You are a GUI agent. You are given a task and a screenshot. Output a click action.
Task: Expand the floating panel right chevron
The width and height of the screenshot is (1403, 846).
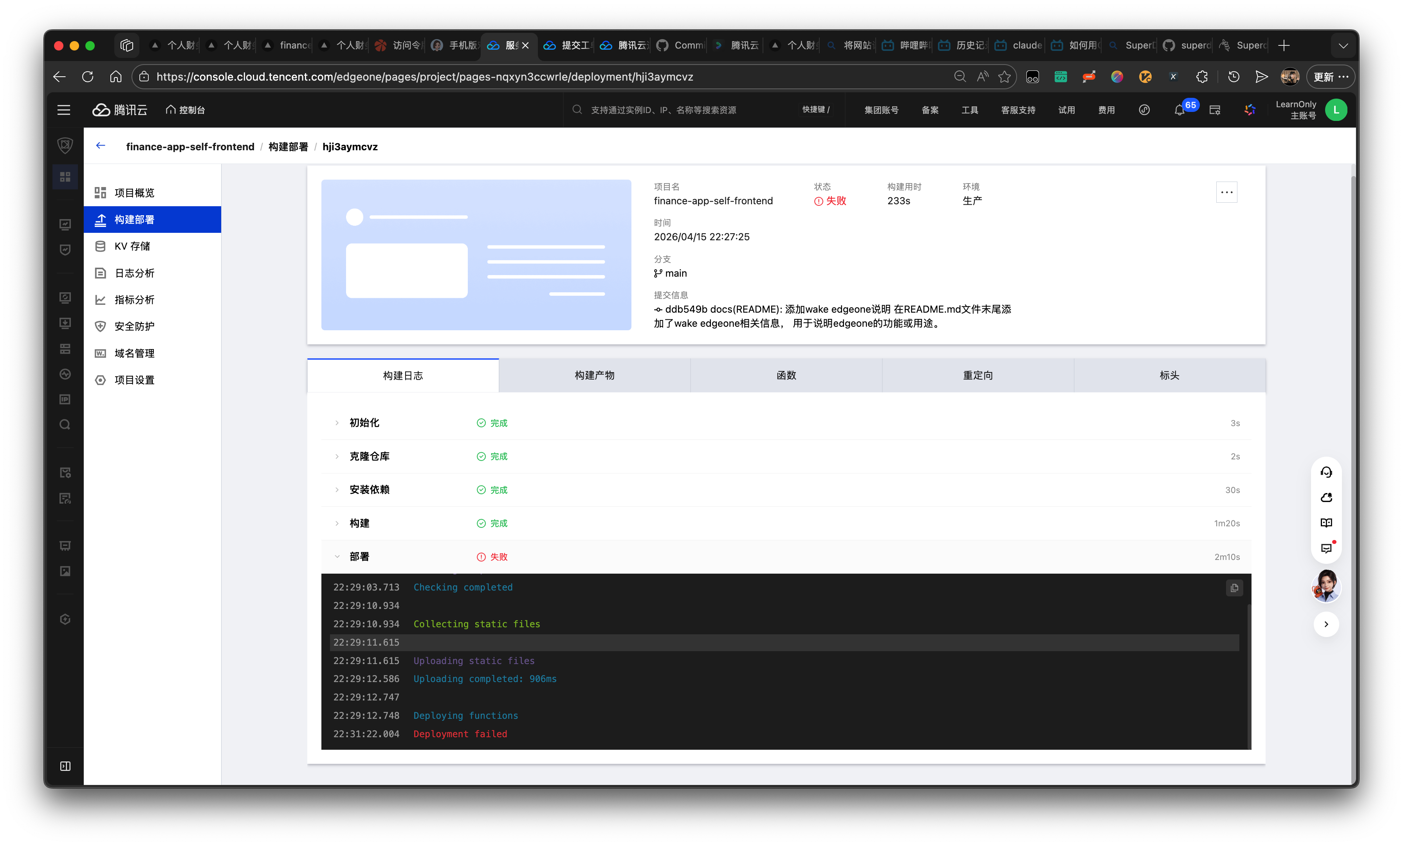pos(1326,624)
